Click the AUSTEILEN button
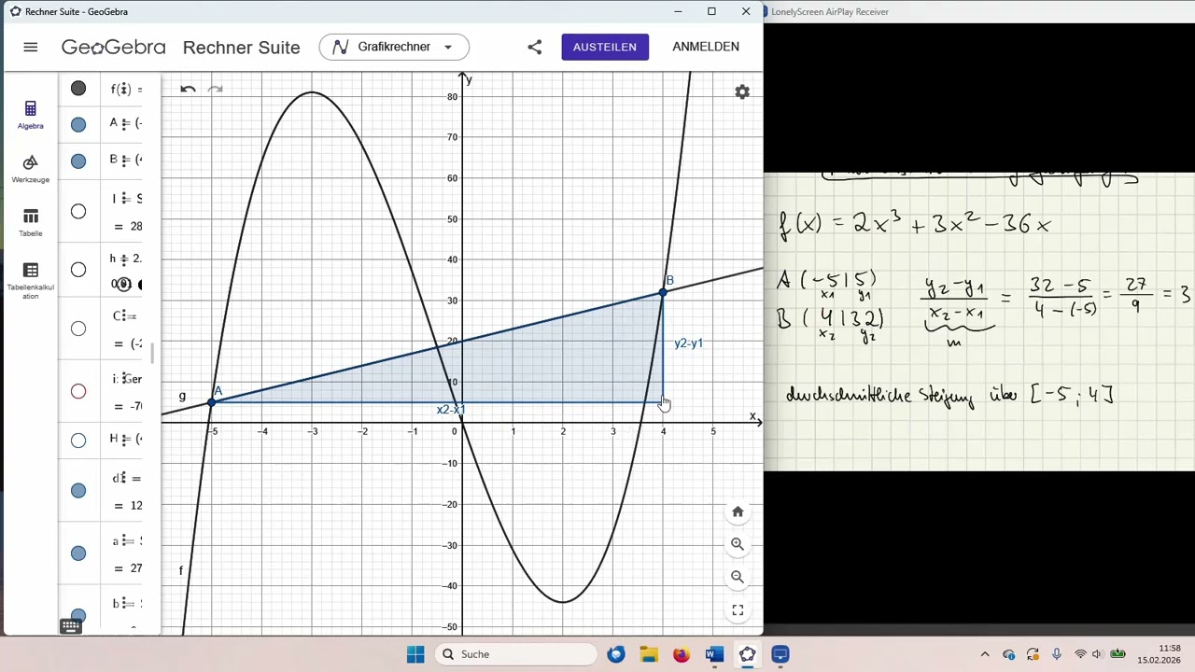The image size is (1195, 672). (605, 47)
